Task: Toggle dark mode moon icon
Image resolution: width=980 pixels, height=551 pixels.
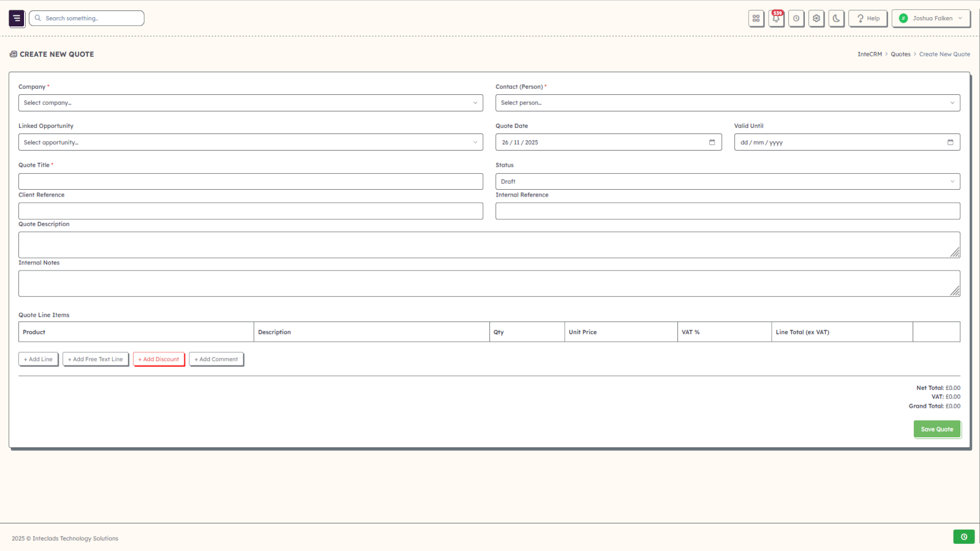Action: point(836,18)
